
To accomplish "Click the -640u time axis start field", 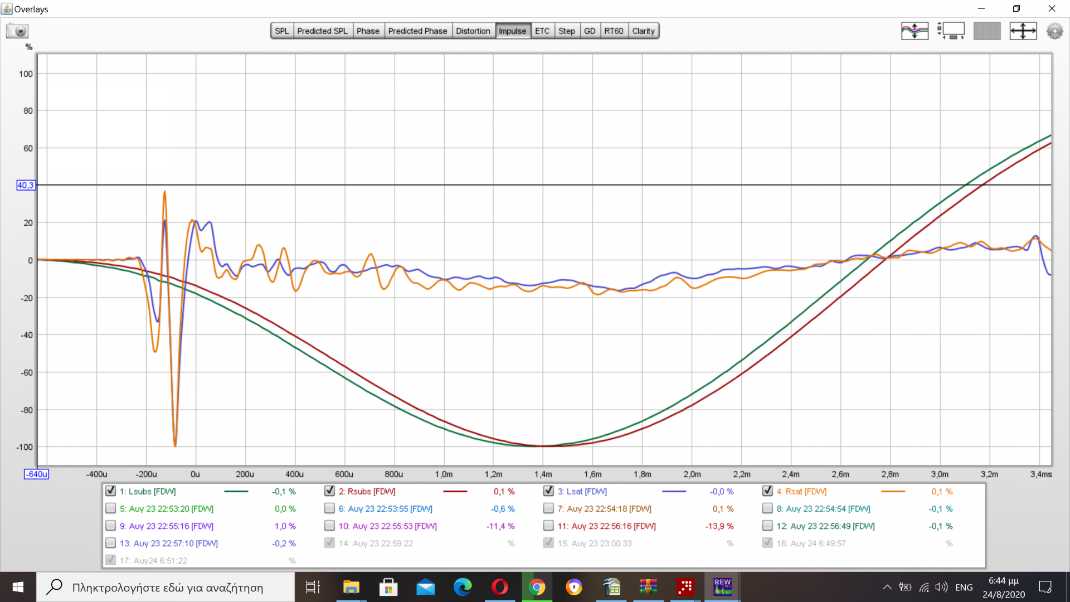I will pos(36,474).
